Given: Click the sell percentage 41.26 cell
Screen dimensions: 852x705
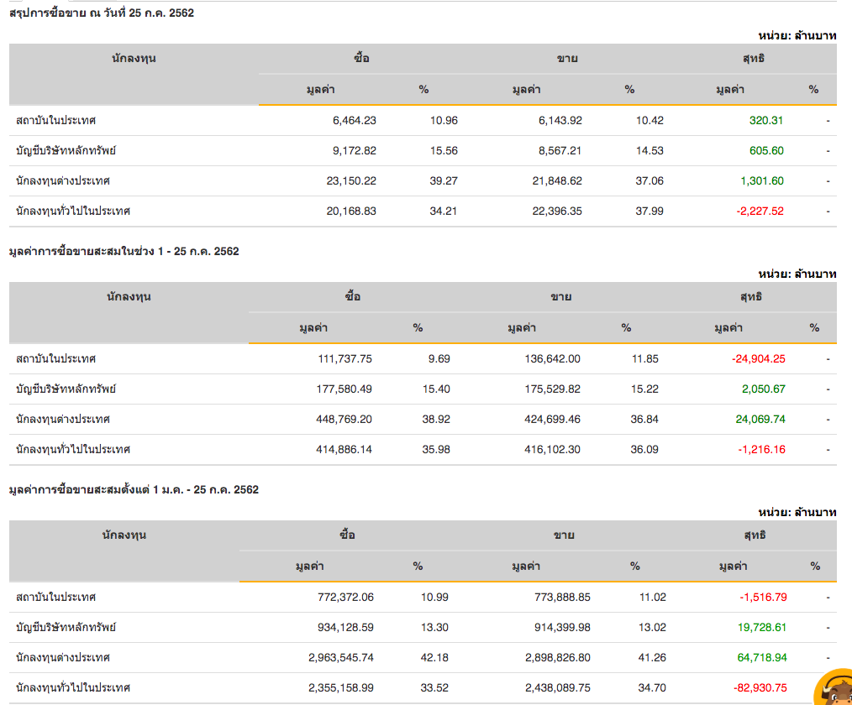Looking at the screenshot, I should (x=652, y=657).
